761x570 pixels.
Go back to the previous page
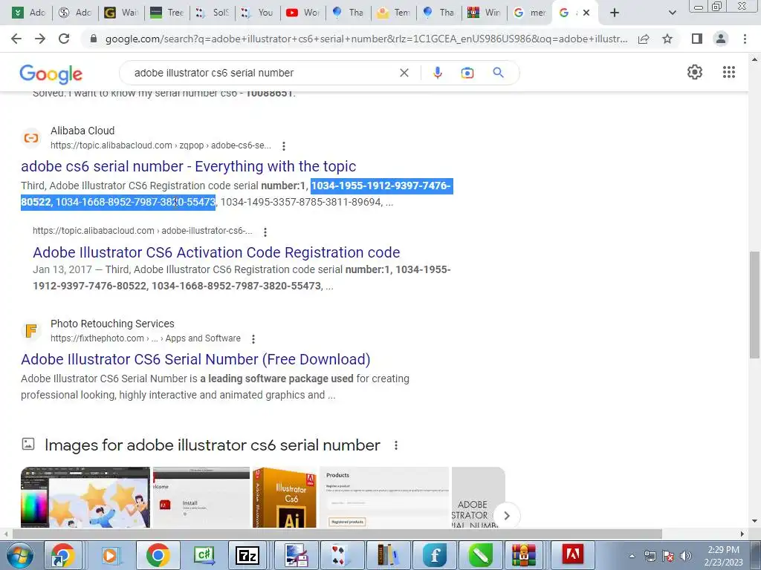(x=16, y=39)
